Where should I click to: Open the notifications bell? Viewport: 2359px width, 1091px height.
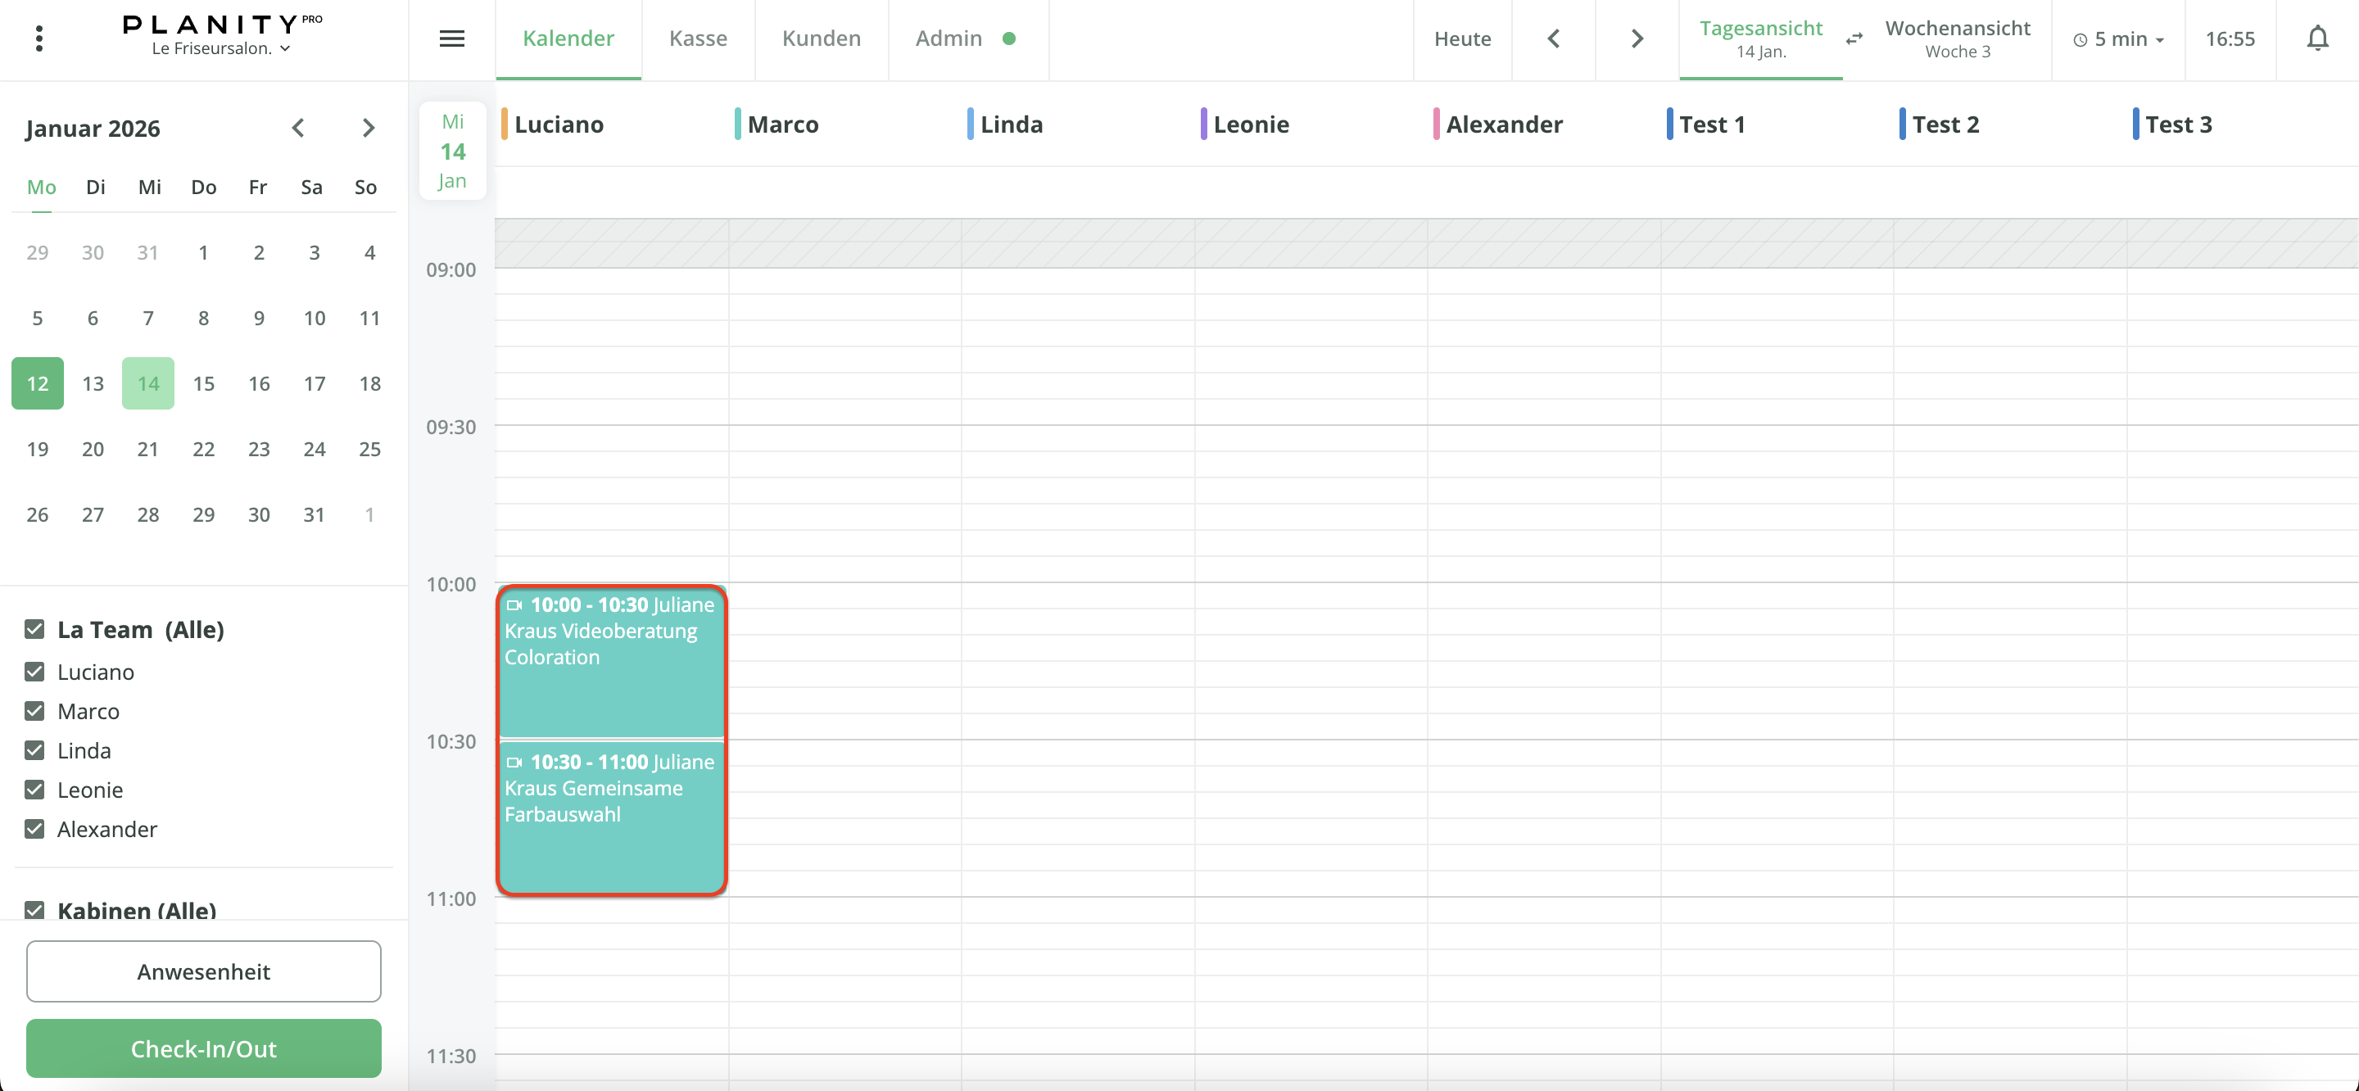point(2317,38)
